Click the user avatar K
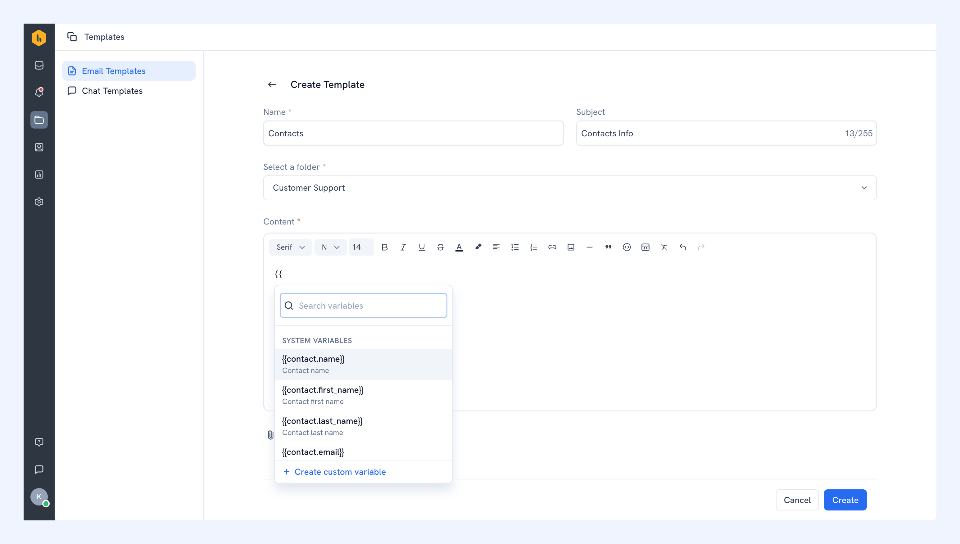 pyautogui.click(x=39, y=497)
